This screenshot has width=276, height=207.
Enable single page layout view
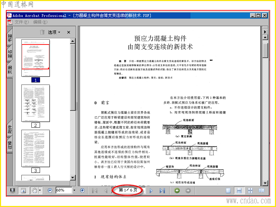pyautogui.click(x=228, y=190)
